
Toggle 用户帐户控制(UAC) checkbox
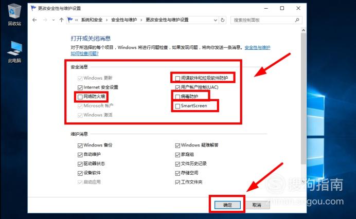tap(177, 87)
